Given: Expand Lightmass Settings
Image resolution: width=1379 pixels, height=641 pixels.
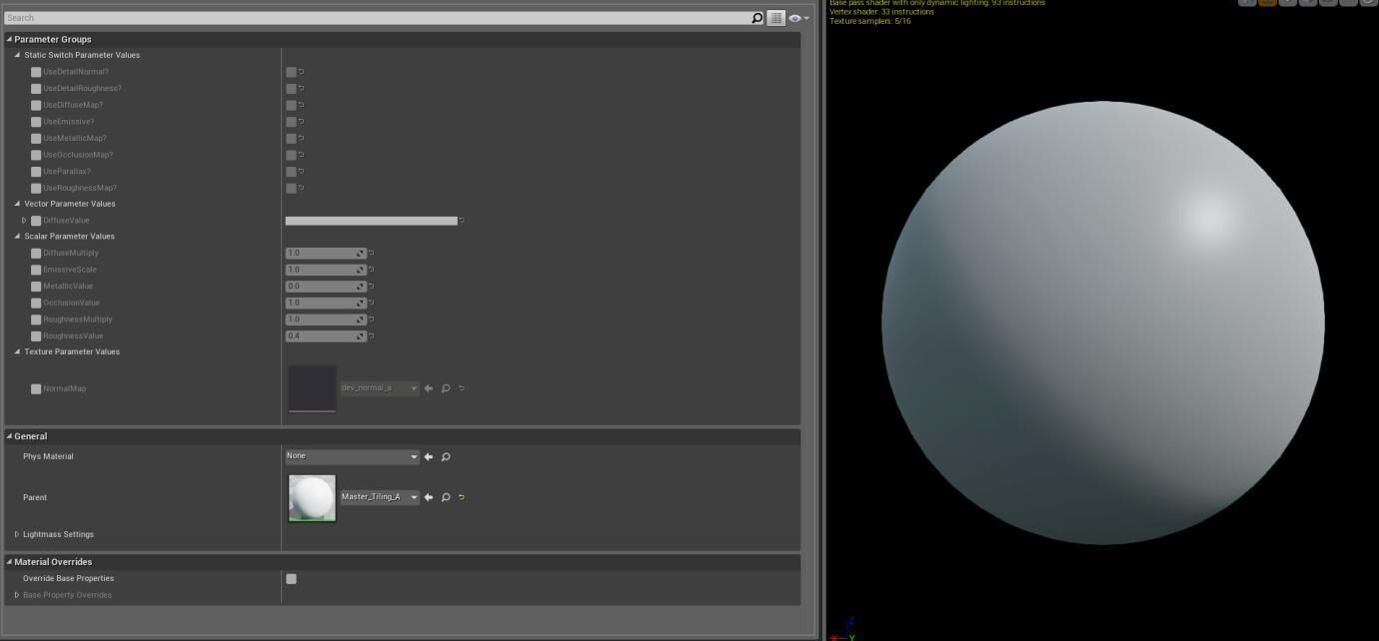Looking at the screenshot, I should pyautogui.click(x=17, y=534).
